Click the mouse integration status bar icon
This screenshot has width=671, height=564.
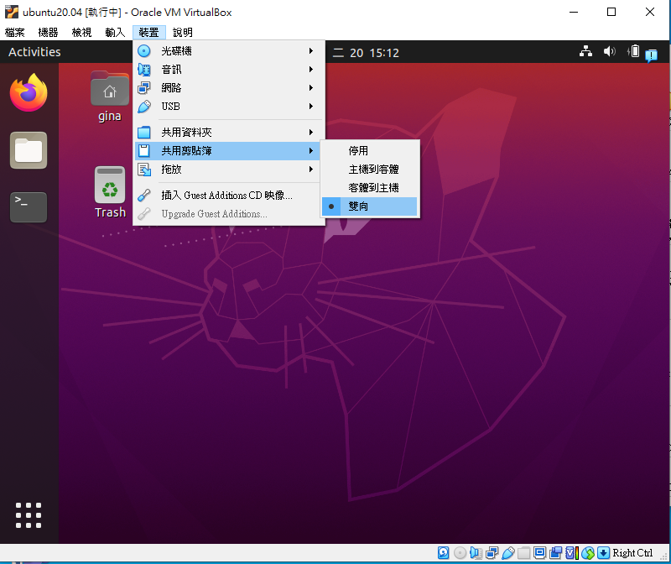click(x=588, y=553)
